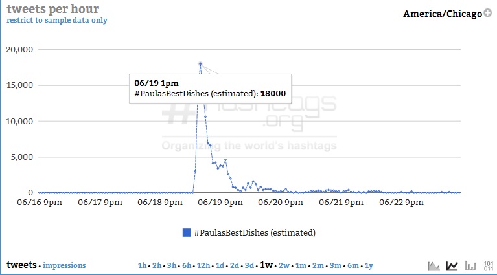Viewport: 497px width, 275px height.
Task: Select the 1y time range
Action: click(x=369, y=265)
